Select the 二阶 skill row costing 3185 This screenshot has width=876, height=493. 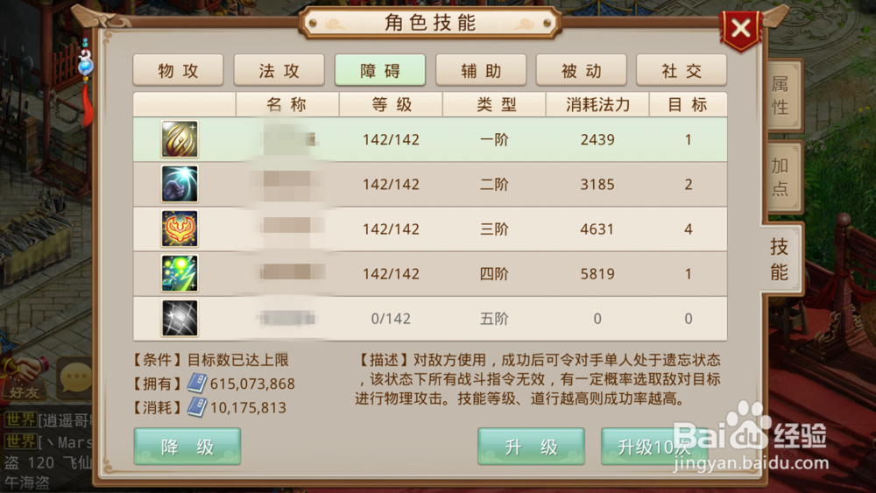click(x=429, y=184)
